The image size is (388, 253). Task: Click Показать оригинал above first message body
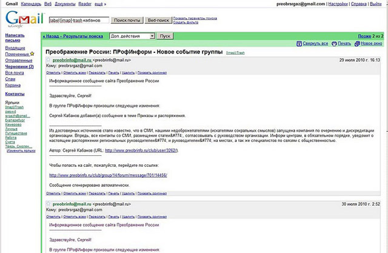[152, 73]
